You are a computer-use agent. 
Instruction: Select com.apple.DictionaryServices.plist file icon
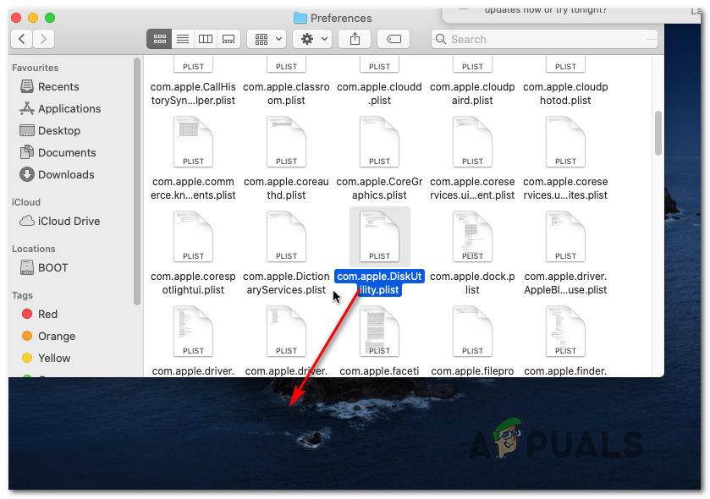pyautogui.click(x=286, y=237)
